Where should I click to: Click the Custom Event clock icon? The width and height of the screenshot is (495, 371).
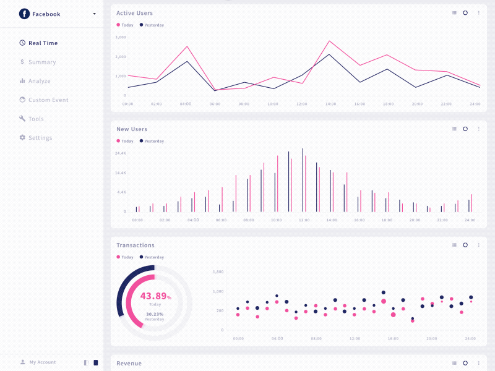pos(23,100)
